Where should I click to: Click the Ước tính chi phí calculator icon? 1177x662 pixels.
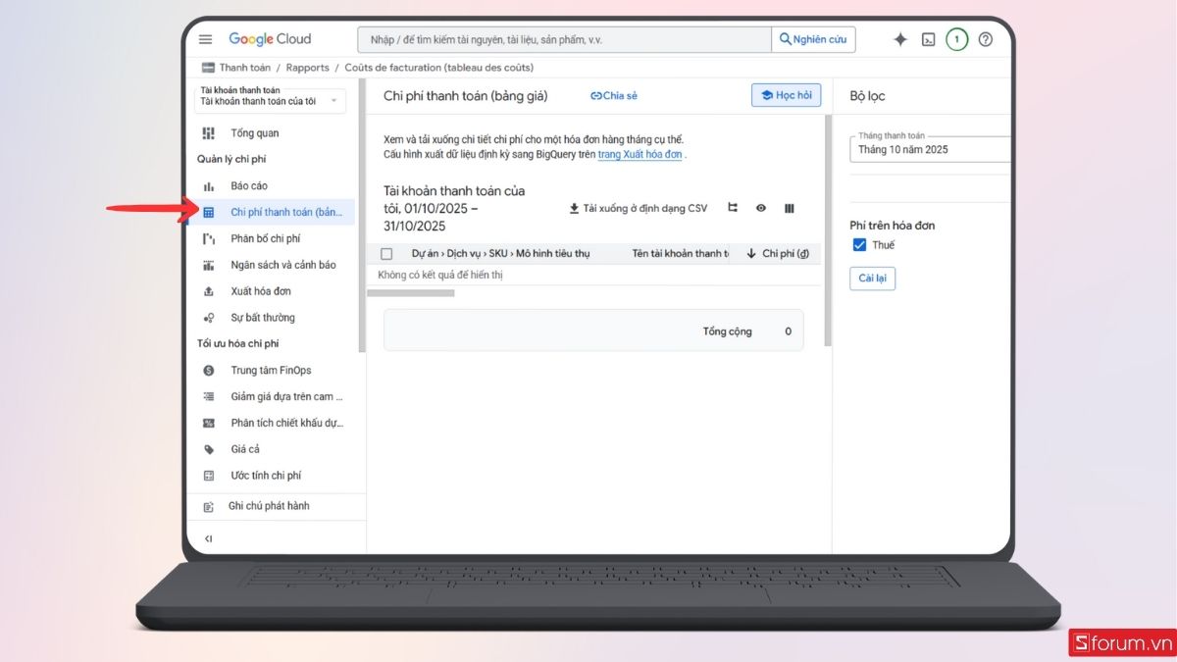point(208,476)
